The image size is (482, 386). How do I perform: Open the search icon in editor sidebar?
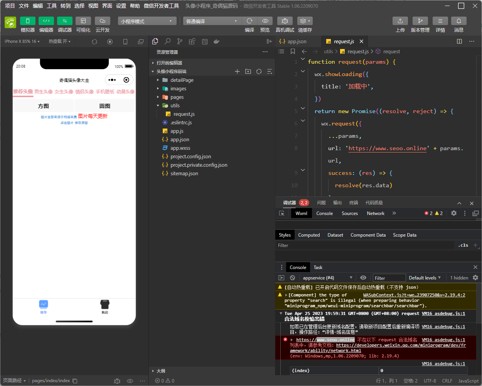(x=167, y=41)
